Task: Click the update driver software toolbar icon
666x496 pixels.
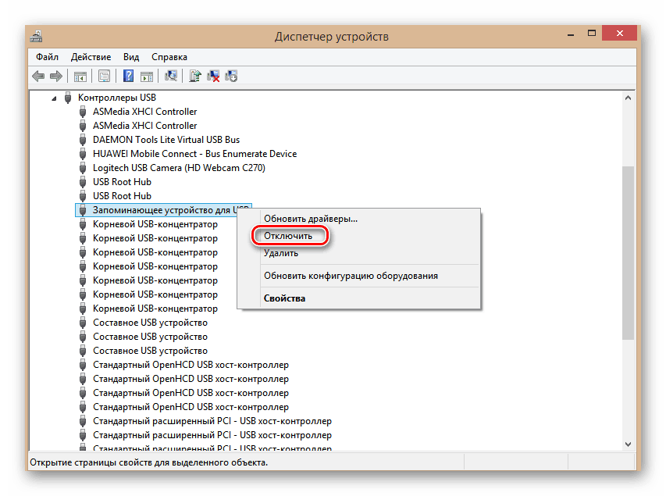Action: point(195,76)
